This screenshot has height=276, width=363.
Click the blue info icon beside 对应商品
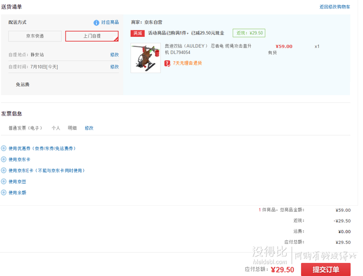(96, 23)
